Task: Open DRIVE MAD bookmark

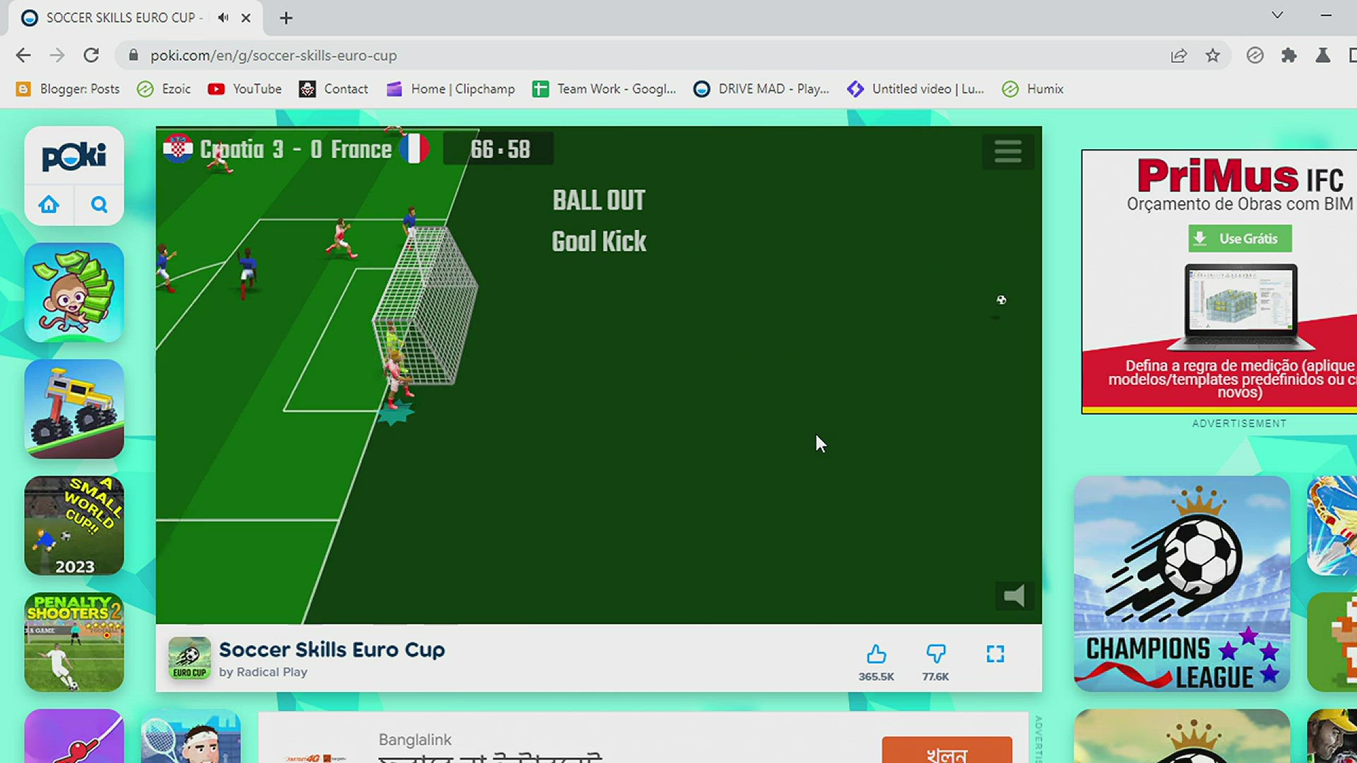Action: [761, 89]
